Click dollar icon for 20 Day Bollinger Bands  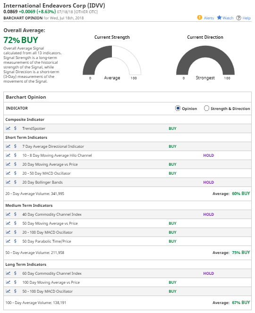click(15, 182)
